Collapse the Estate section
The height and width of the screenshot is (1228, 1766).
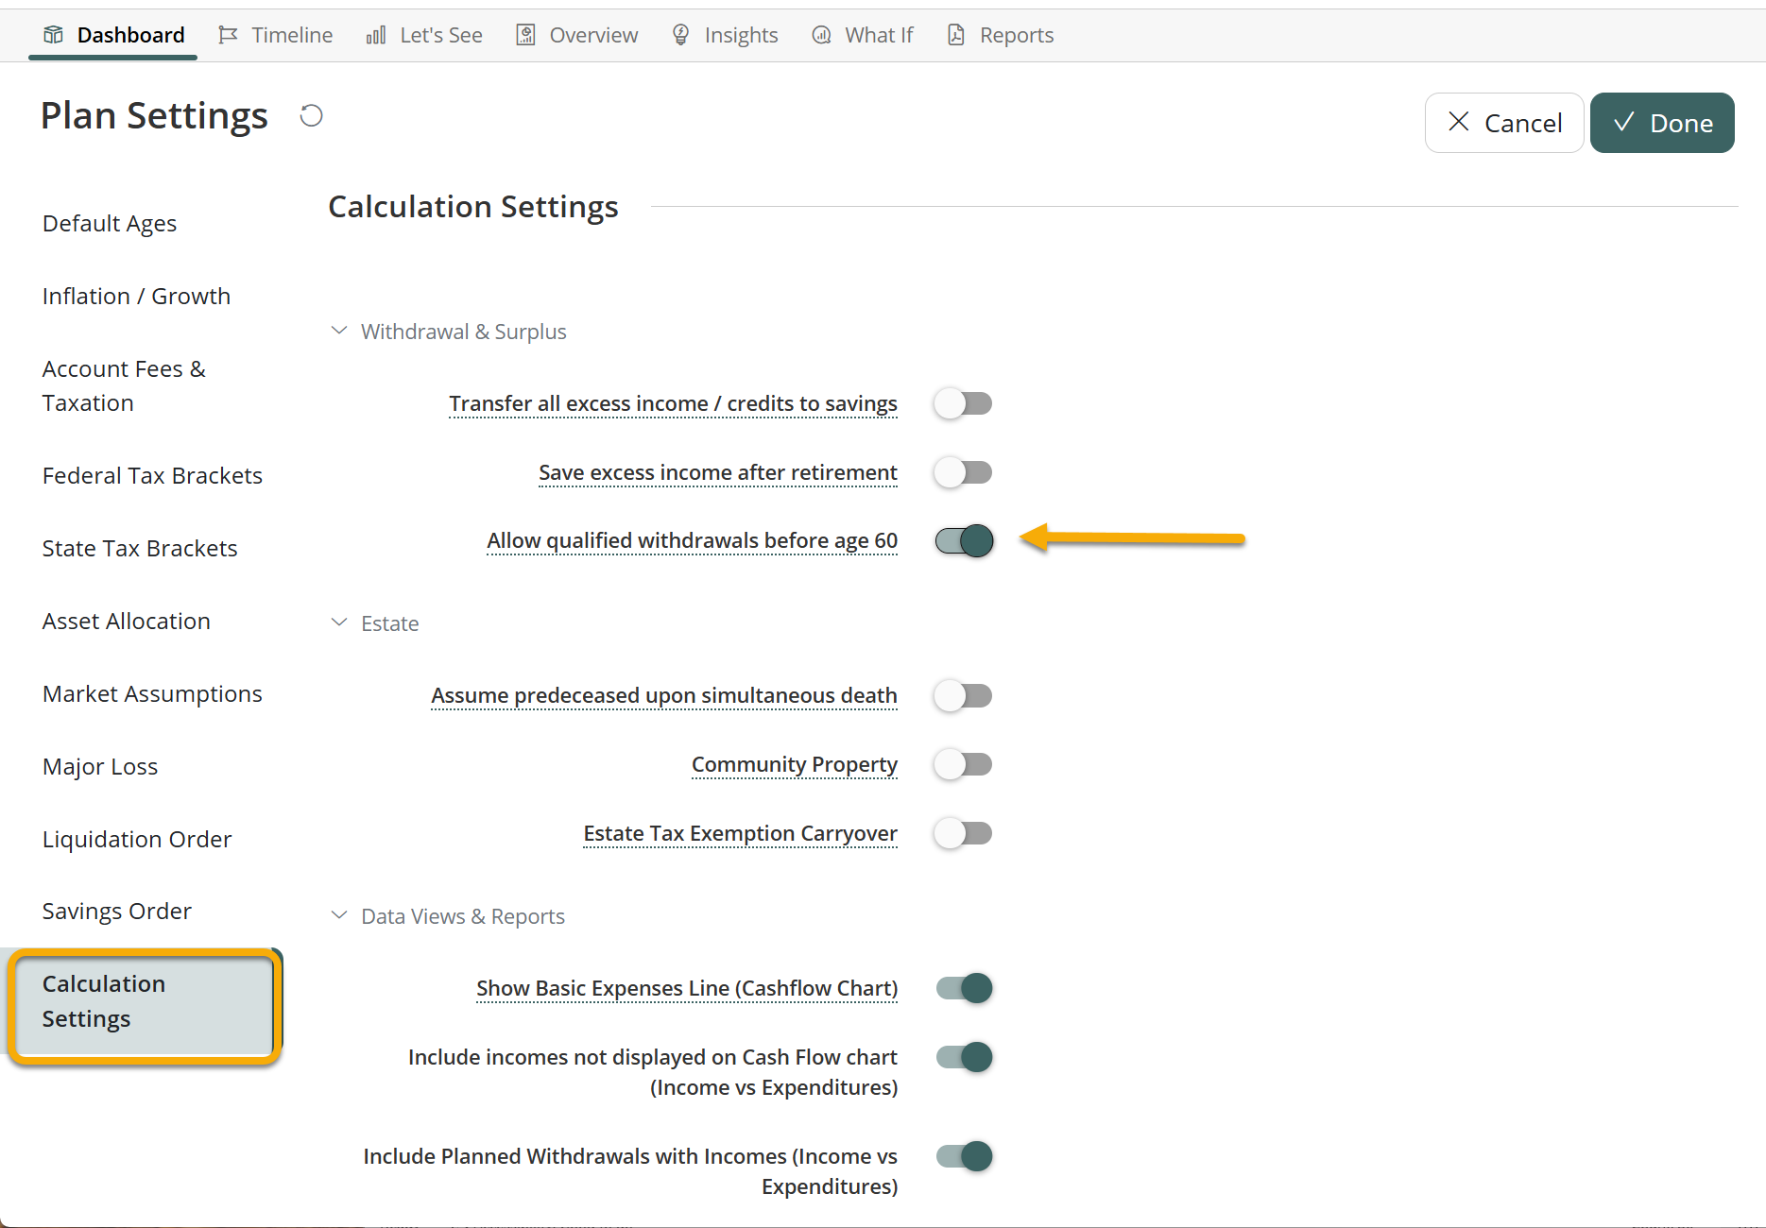(339, 623)
